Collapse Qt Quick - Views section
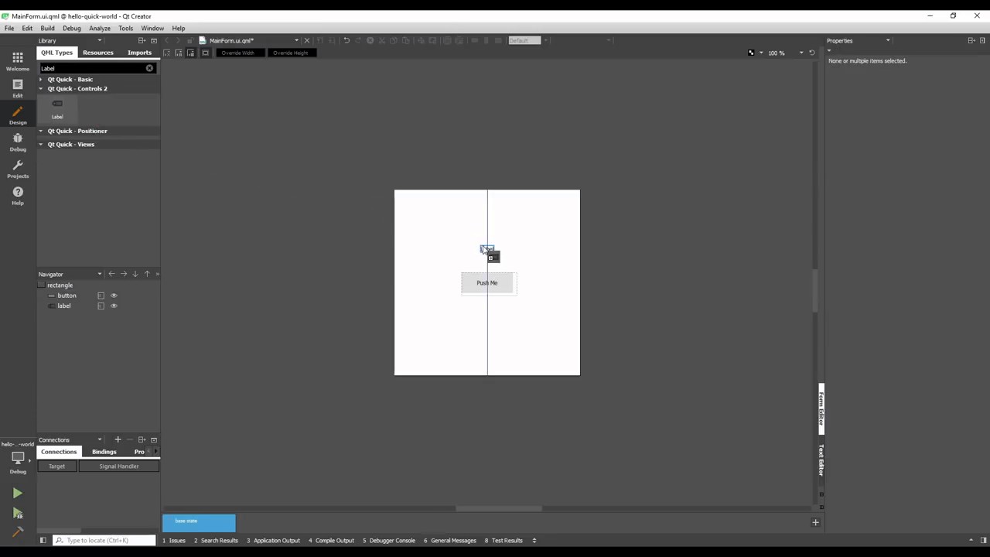Viewport: 990px width, 557px height. [41, 145]
